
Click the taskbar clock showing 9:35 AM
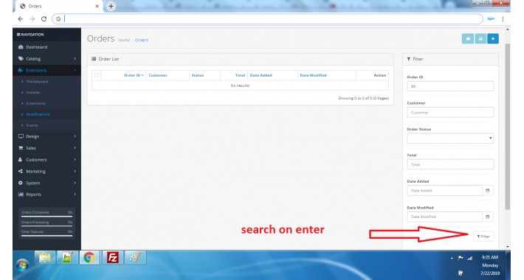pyautogui.click(x=490, y=257)
